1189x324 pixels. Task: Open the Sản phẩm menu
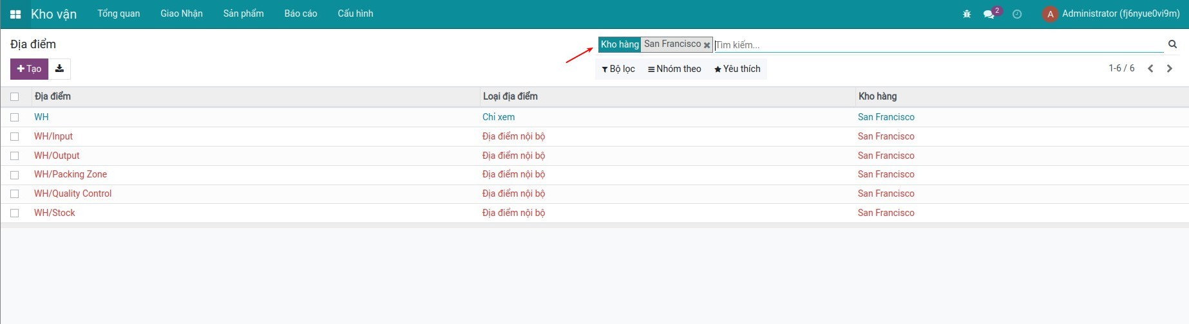tap(243, 14)
